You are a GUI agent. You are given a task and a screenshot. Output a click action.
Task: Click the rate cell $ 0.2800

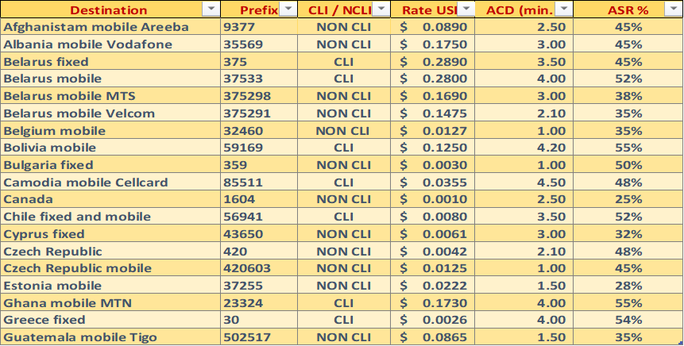click(x=433, y=79)
